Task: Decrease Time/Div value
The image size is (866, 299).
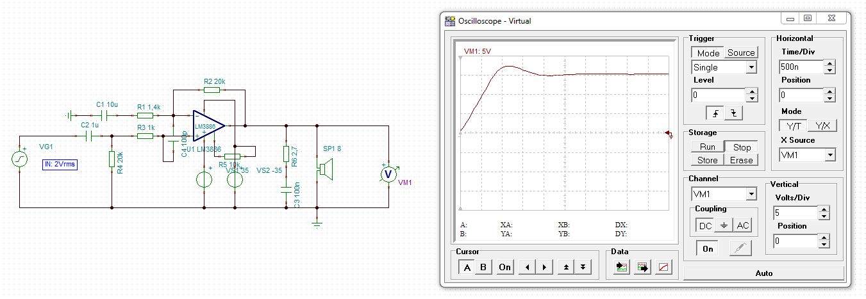Action: tap(831, 70)
